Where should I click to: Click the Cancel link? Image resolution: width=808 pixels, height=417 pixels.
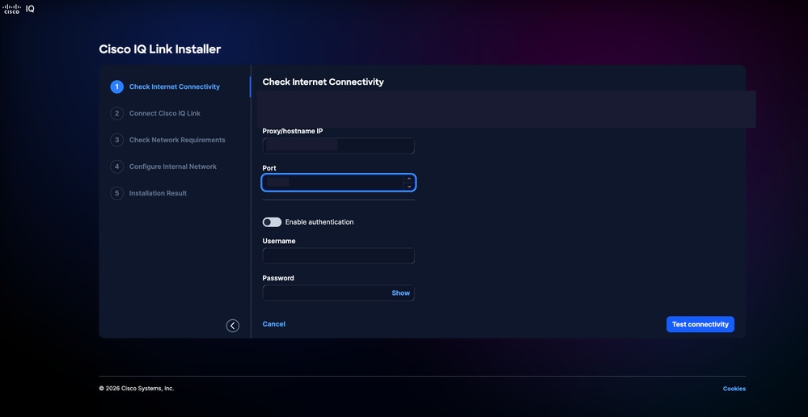coord(273,324)
